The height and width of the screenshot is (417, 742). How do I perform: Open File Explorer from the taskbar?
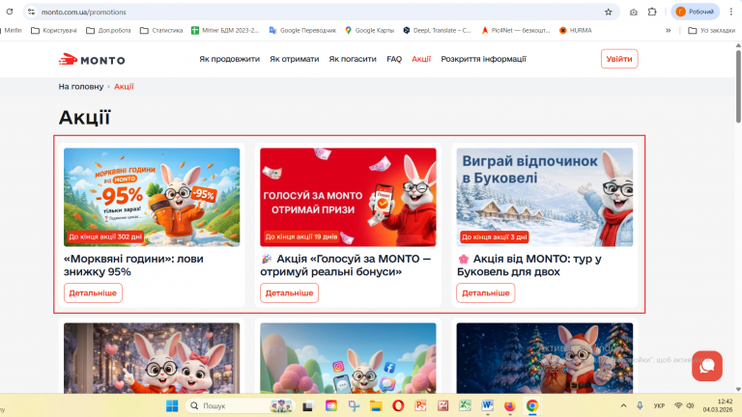376,405
